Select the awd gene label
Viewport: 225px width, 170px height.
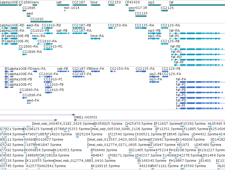point(30,13)
